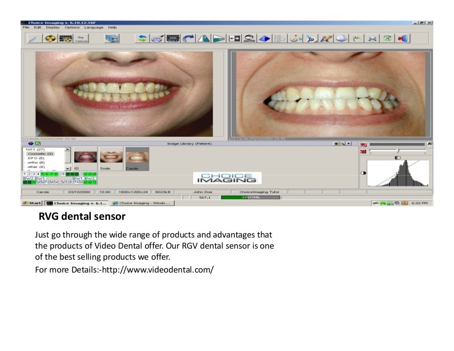Select the other (4) category
This screenshot has height=351, width=454.
tap(36, 167)
